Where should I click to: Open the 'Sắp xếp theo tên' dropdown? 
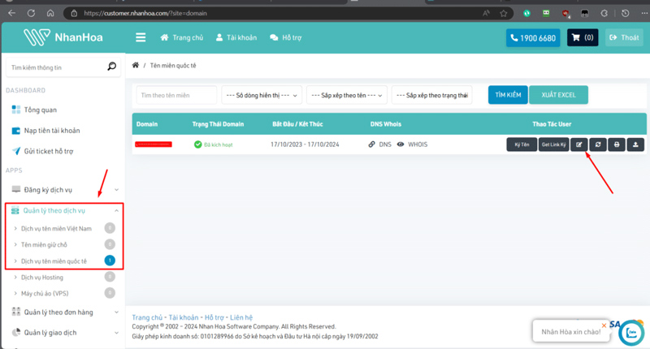click(x=347, y=95)
